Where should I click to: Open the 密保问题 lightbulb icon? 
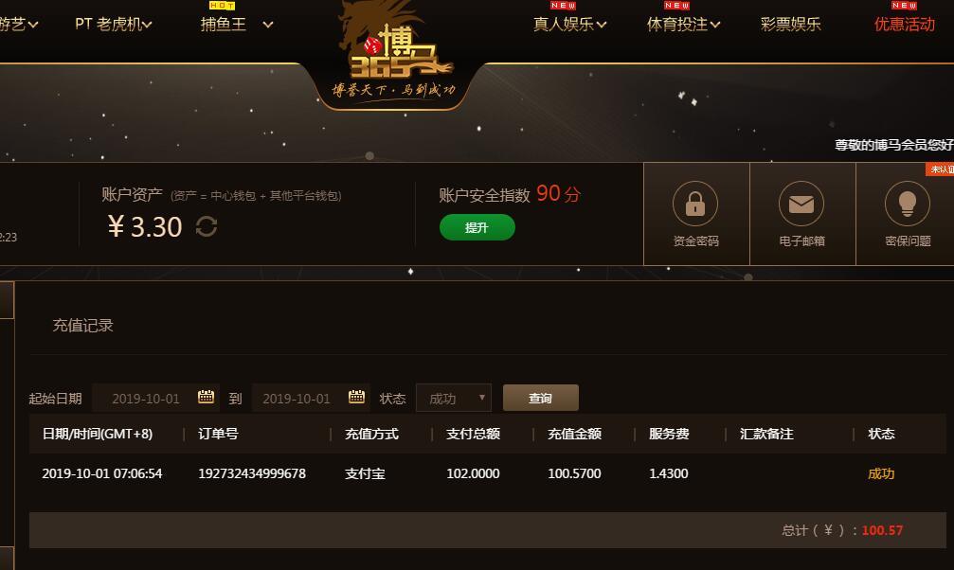pyautogui.click(x=908, y=204)
